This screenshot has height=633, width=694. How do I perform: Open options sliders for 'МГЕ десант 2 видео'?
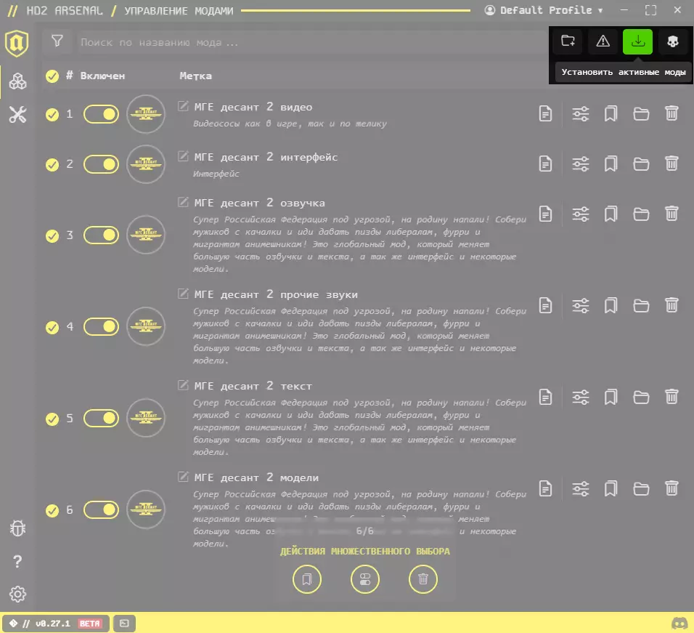click(580, 114)
